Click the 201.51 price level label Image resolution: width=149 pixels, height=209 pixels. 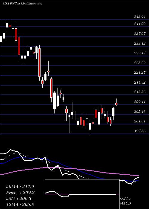[139, 121]
